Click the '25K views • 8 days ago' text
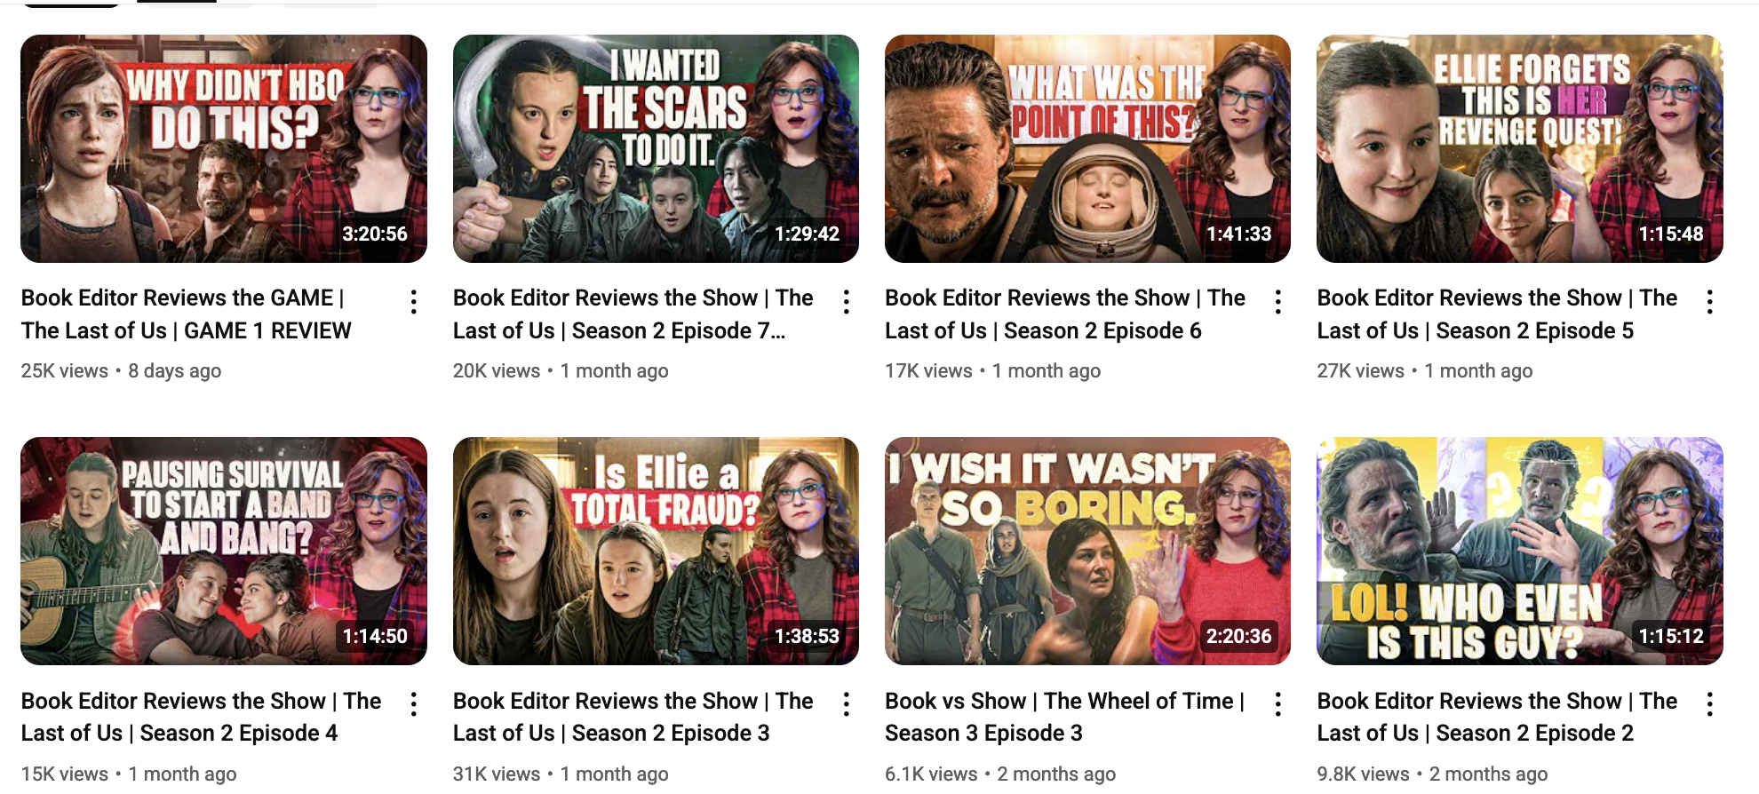This screenshot has width=1759, height=794. [122, 371]
